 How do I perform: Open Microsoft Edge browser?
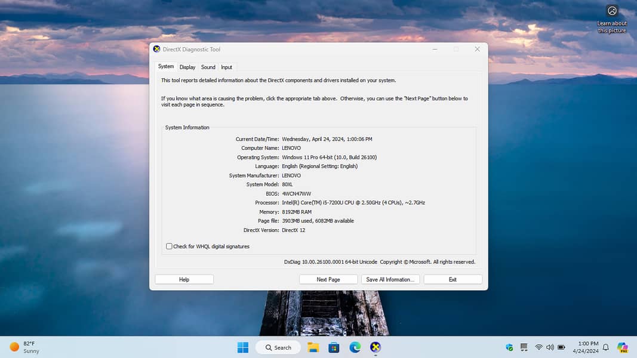pos(355,347)
